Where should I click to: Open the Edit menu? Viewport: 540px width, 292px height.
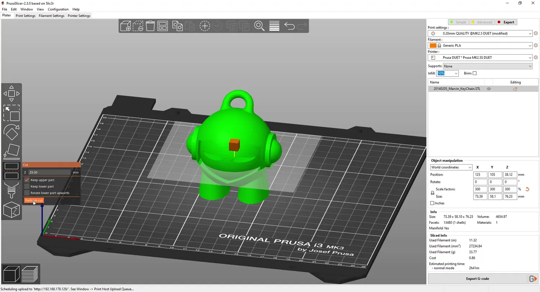[14, 9]
